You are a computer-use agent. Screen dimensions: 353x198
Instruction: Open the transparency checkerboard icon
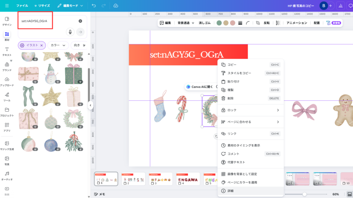pyautogui.click(x=278, y=23)
